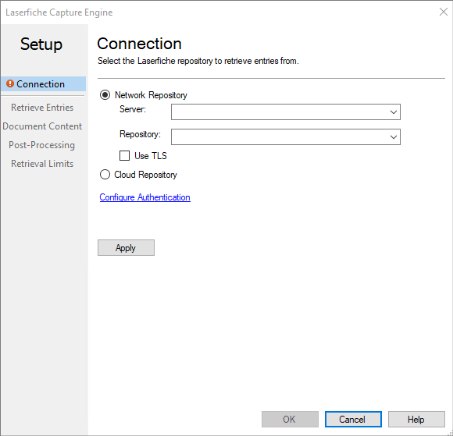Click the red error icon beside Connection
This screenshot has height=436, width=453.
coord(10,83)
